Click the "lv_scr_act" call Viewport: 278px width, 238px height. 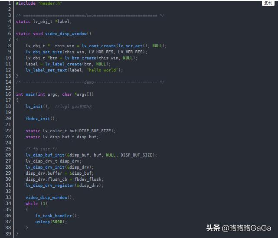point(130,46)
